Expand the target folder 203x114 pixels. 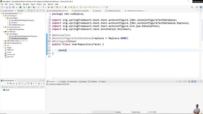(x=3, y=47)
